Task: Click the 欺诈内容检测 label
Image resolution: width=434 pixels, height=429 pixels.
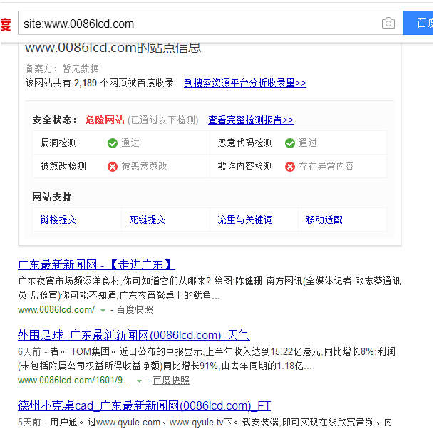Action: click(245, 166)
